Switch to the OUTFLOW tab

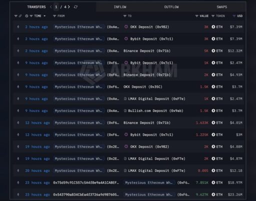pyautogui.click(x=171, y=7)
